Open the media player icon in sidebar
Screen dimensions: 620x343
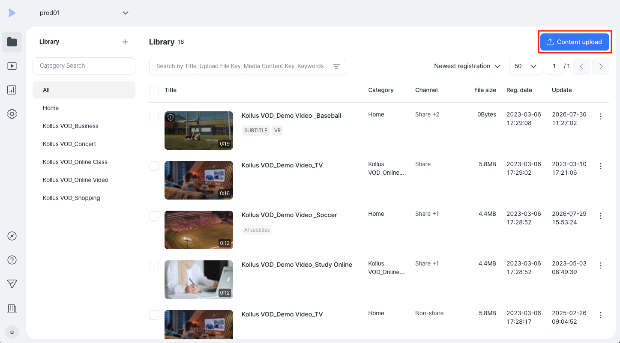(12, 66)
